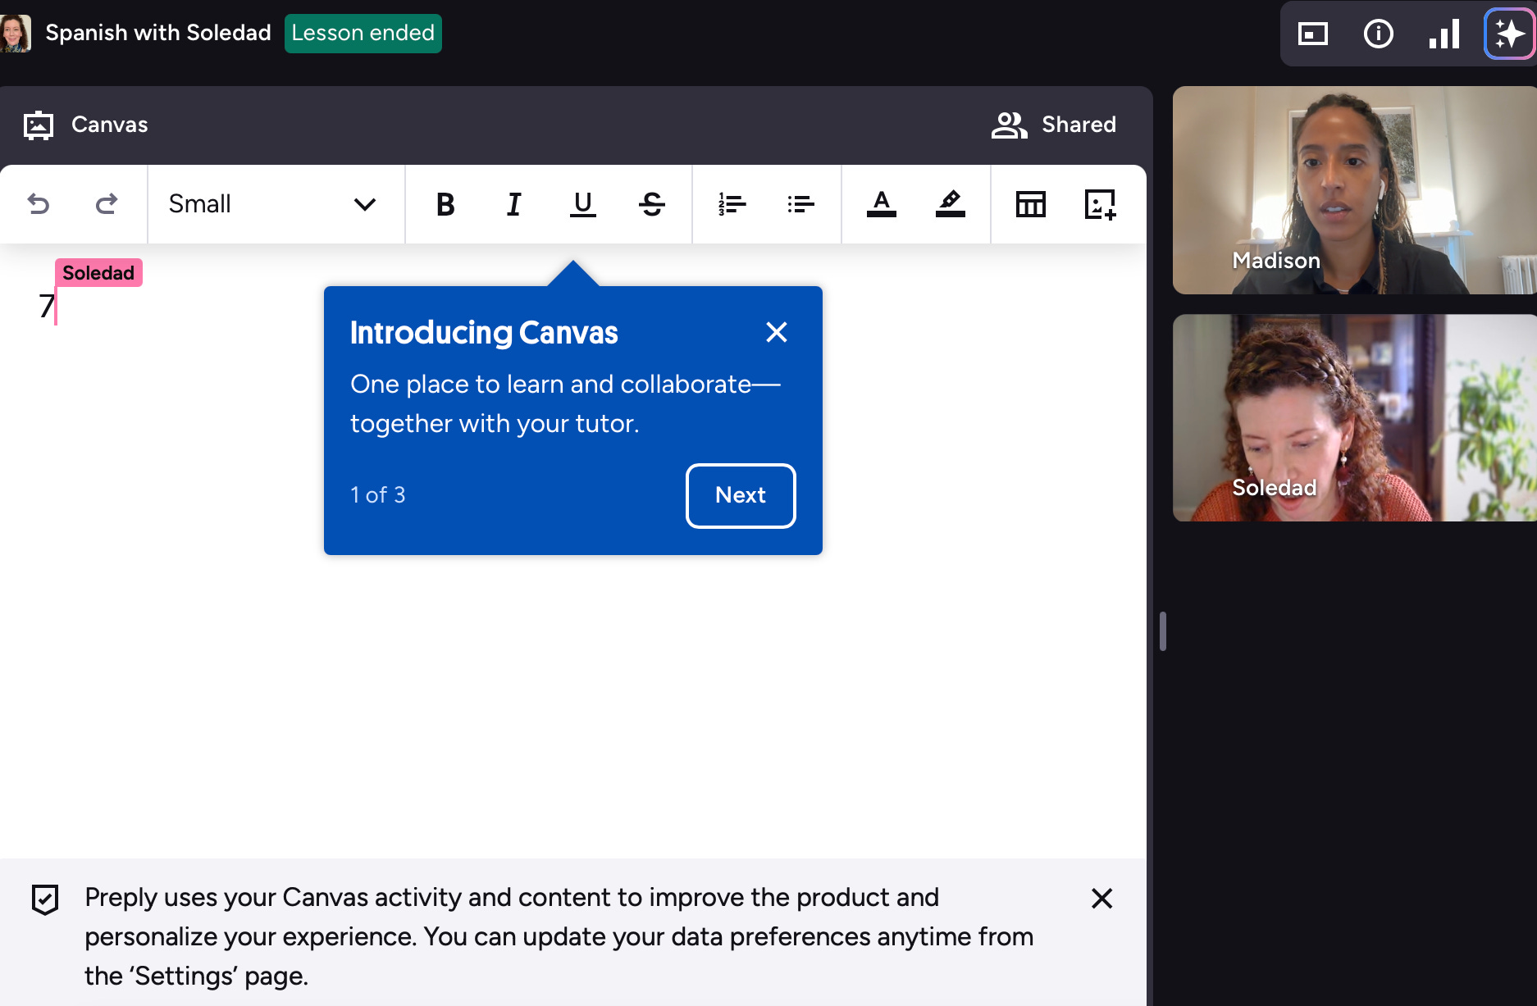Open the text color picker
This screenshot has height=1006, width=1537.
[x=882, y=203]
